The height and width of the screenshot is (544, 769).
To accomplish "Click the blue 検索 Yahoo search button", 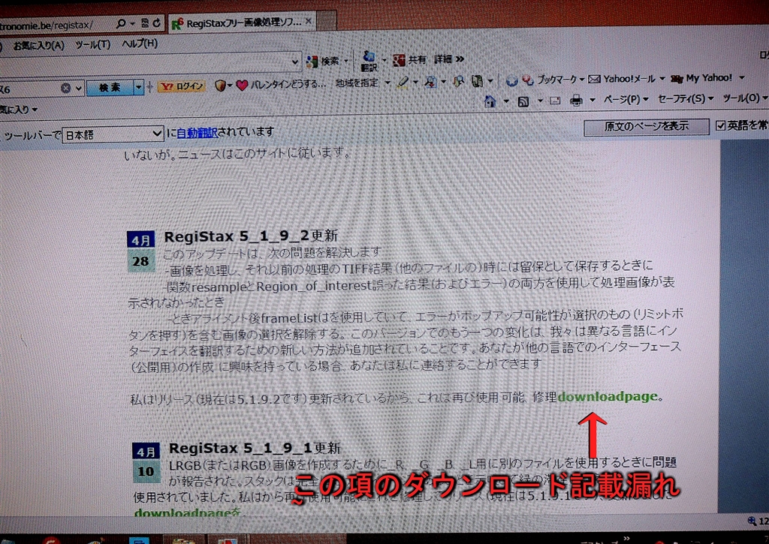I will [110, 88].
